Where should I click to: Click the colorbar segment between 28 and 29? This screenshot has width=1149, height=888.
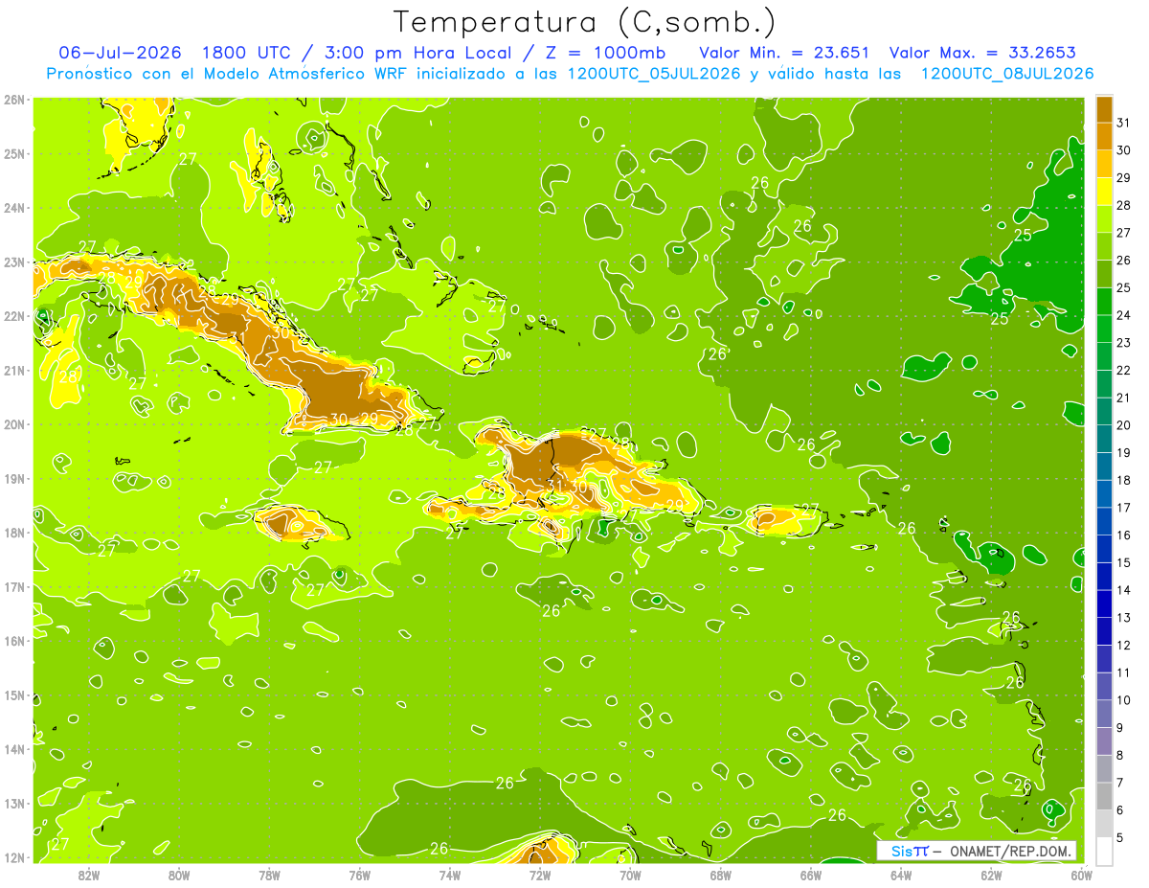1104,192
